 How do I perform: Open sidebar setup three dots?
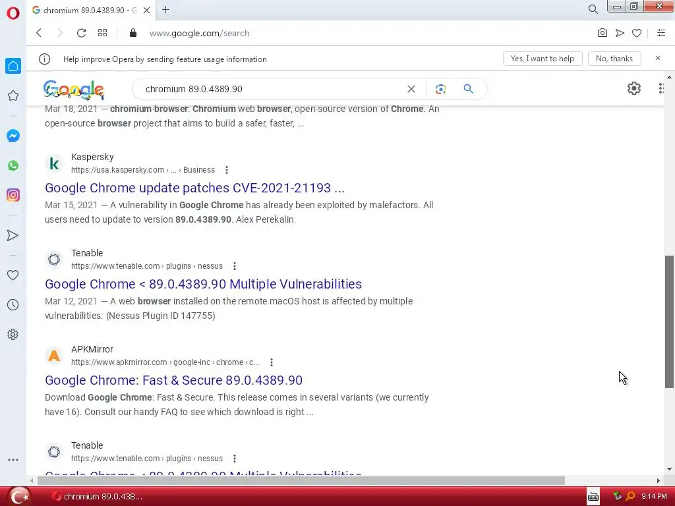click(x=13, y=460)
